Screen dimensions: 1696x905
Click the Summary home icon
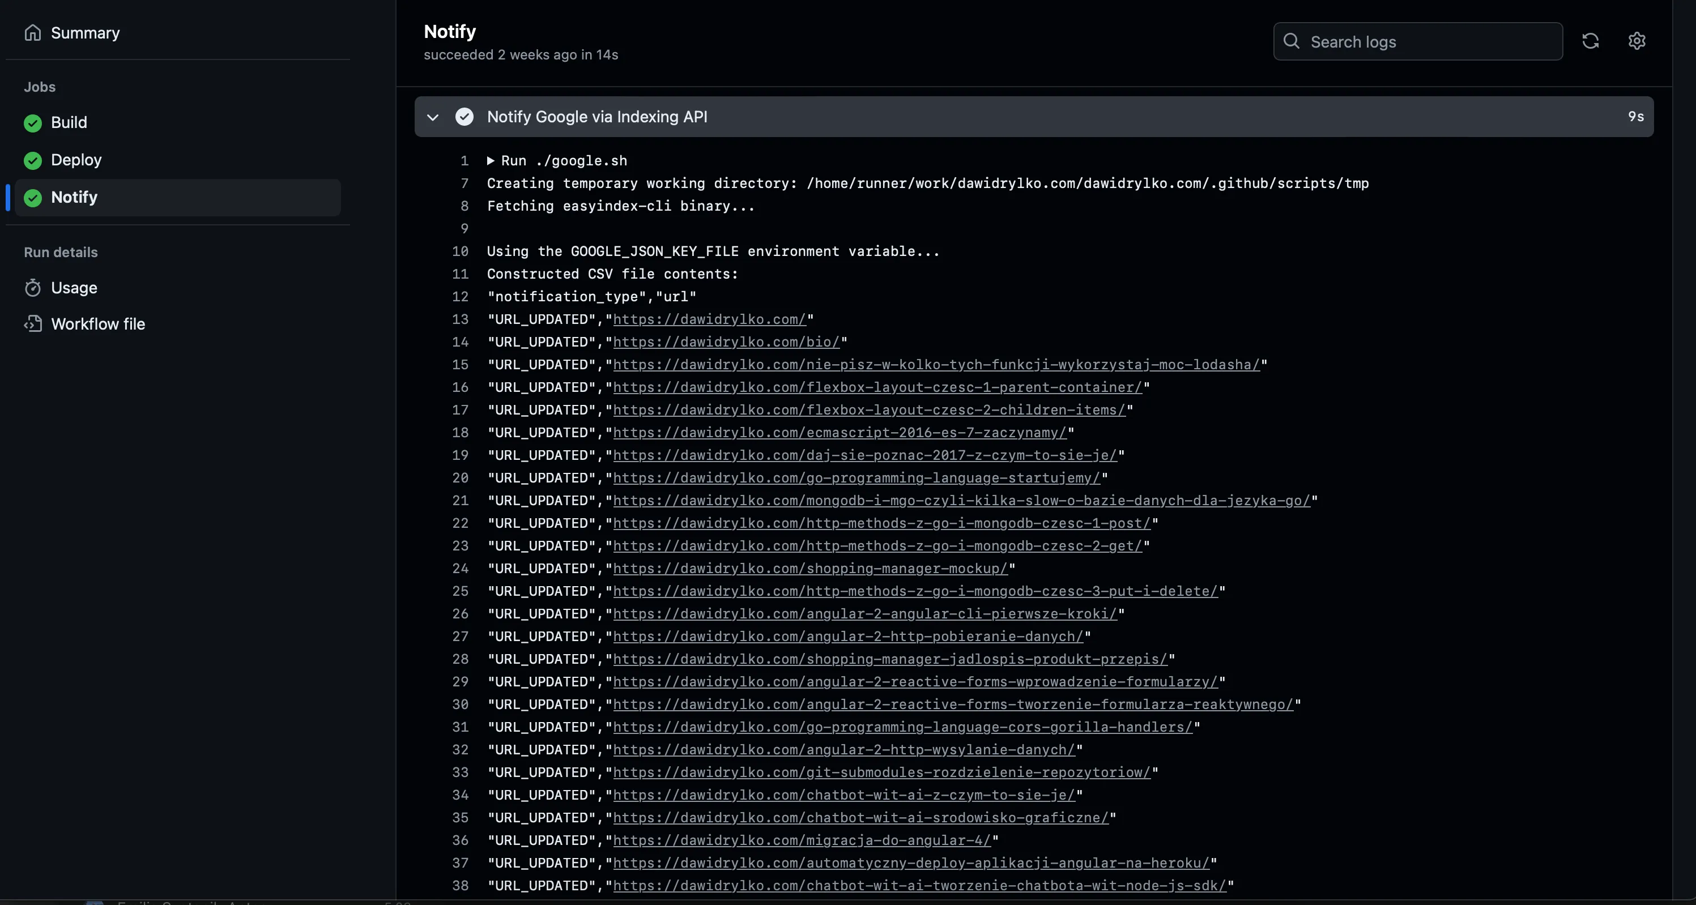point(33,33)
